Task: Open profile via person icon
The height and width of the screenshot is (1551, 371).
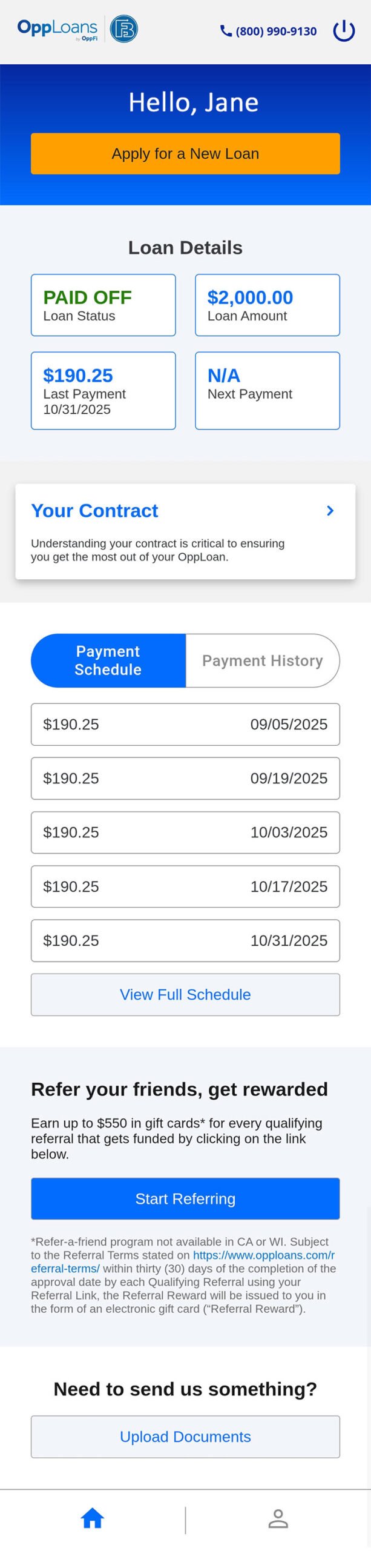Action: click(x=278, y=1518)
